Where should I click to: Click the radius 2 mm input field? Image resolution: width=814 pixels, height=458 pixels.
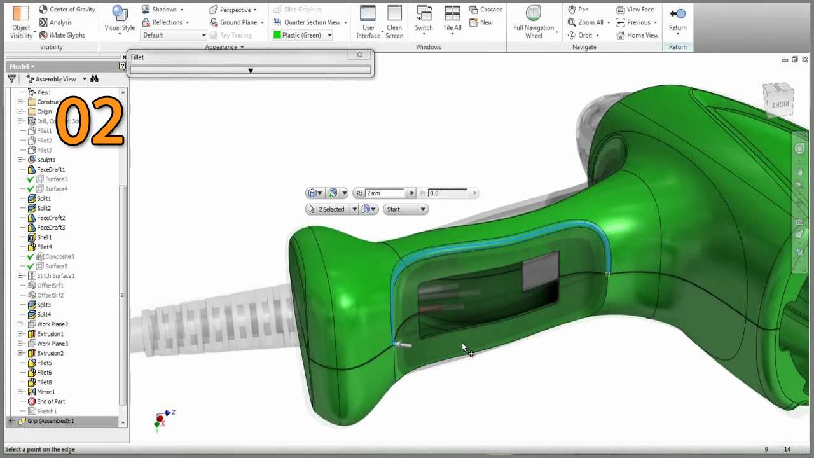click(384, 193)
